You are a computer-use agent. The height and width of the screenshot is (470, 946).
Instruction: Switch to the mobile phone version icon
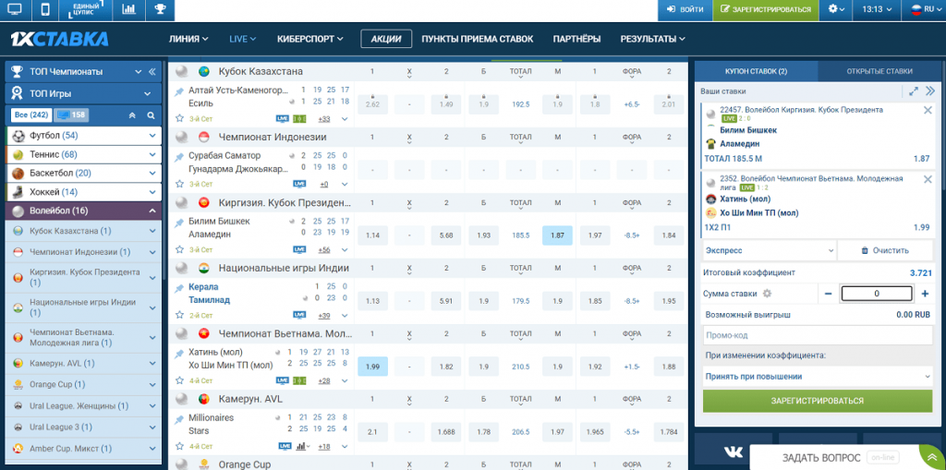pos(45,9)
